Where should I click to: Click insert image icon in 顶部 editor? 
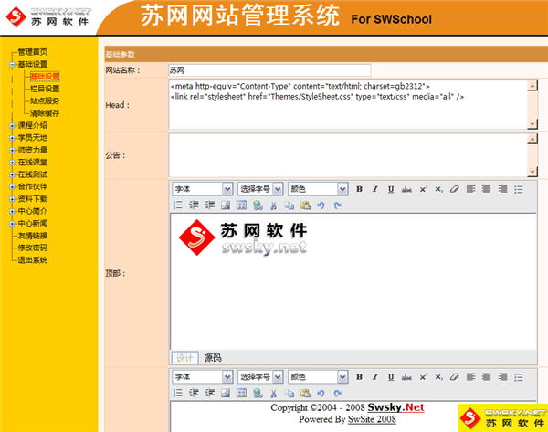pyautogui.click(x=226, y=205)
